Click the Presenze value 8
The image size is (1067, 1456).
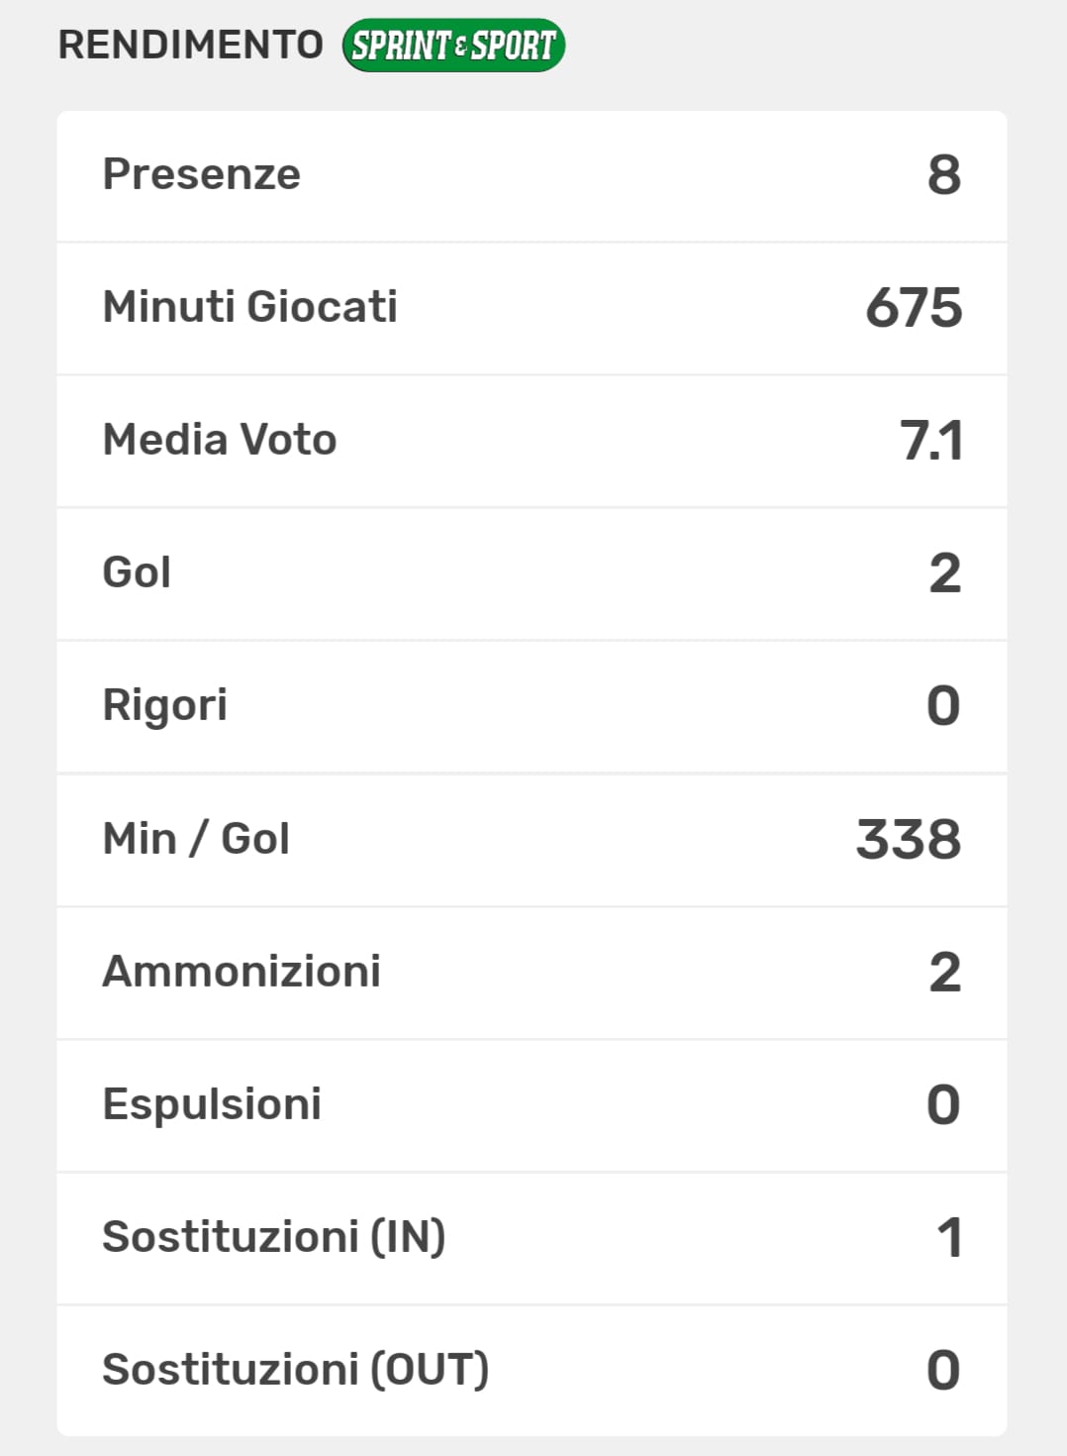coord(944,175)
